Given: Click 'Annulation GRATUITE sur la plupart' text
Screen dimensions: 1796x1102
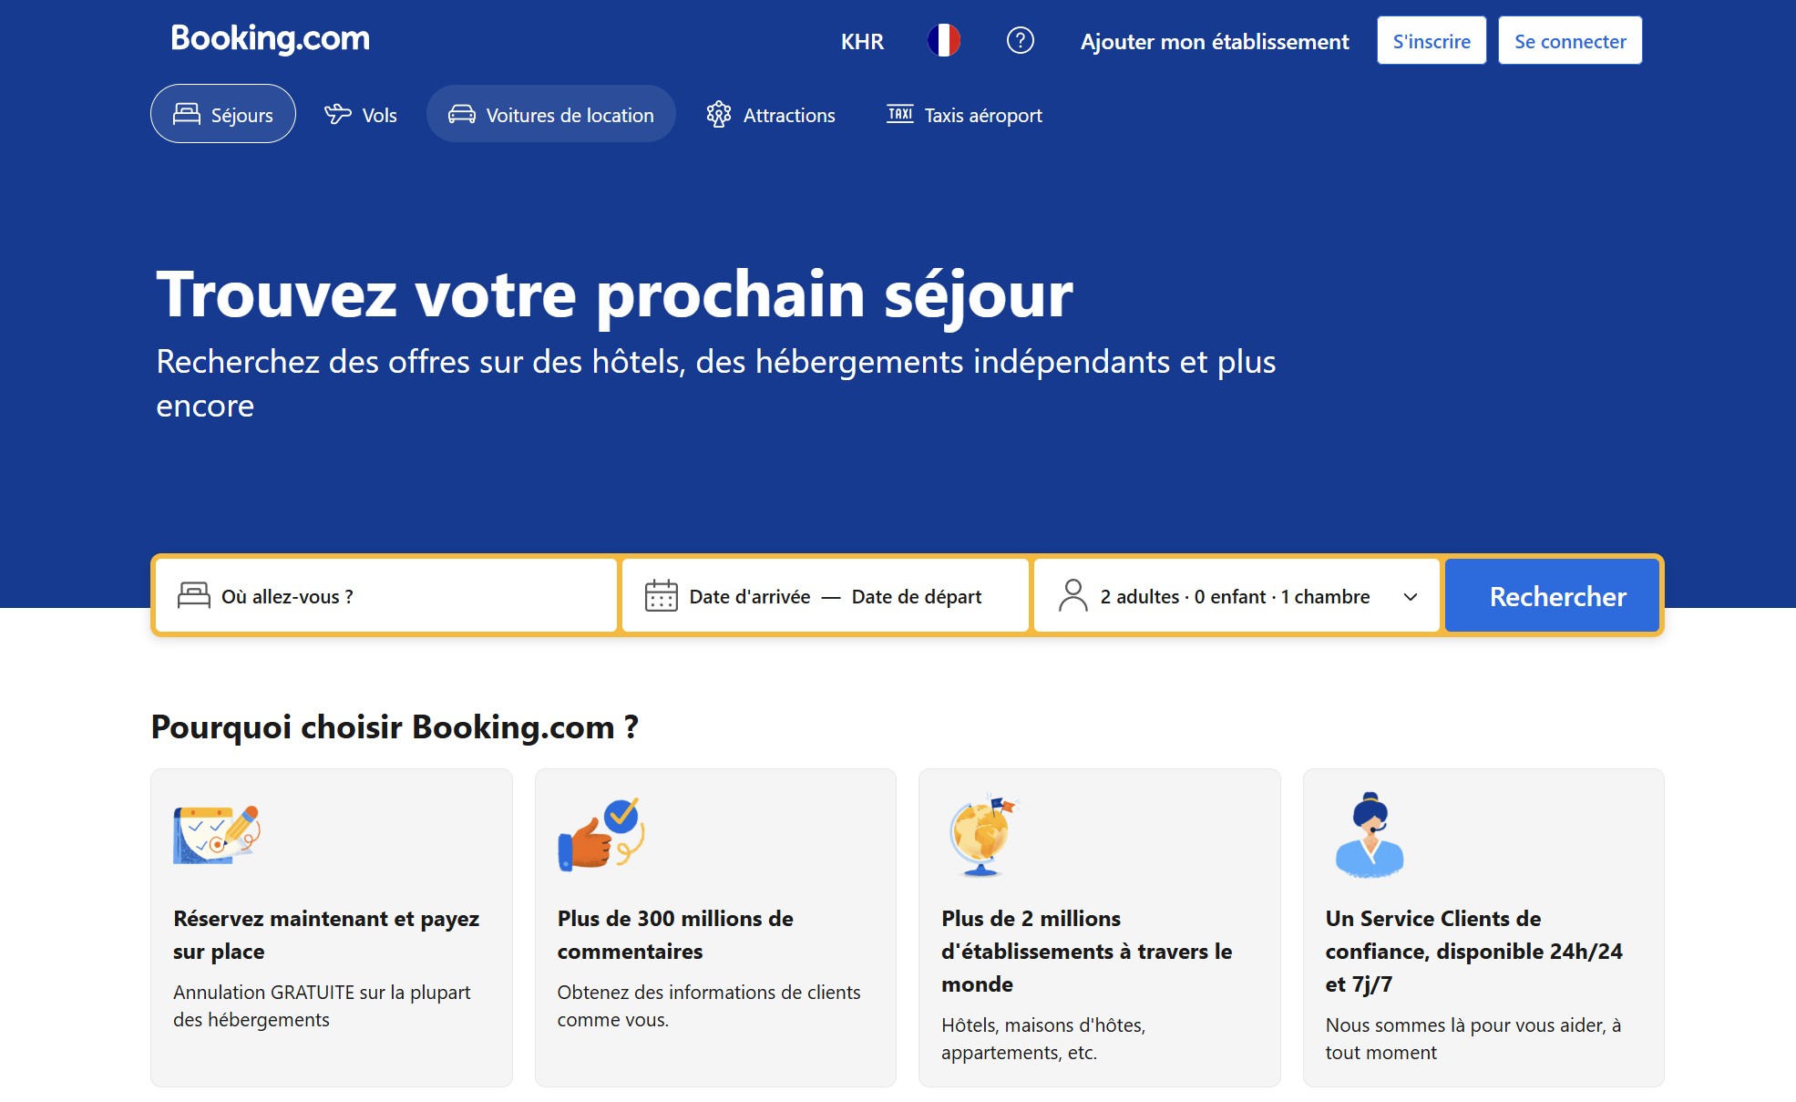Looking at the screenshot, I should pos(322,1005).
